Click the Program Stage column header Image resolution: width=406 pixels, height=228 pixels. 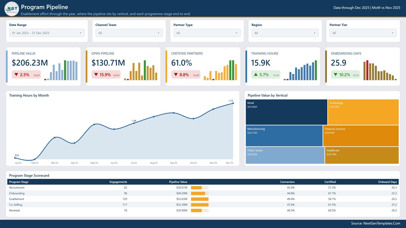(19, 182)
